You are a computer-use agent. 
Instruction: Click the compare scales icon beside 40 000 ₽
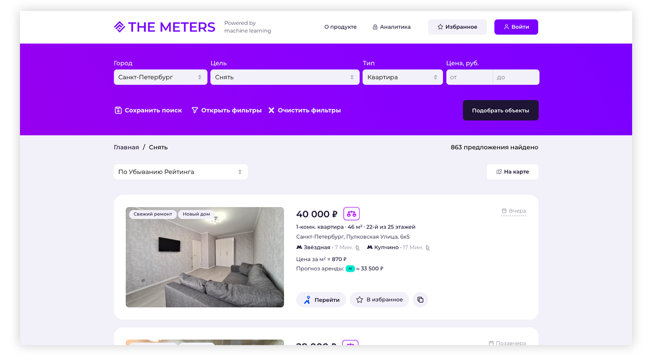pos(351,214)
